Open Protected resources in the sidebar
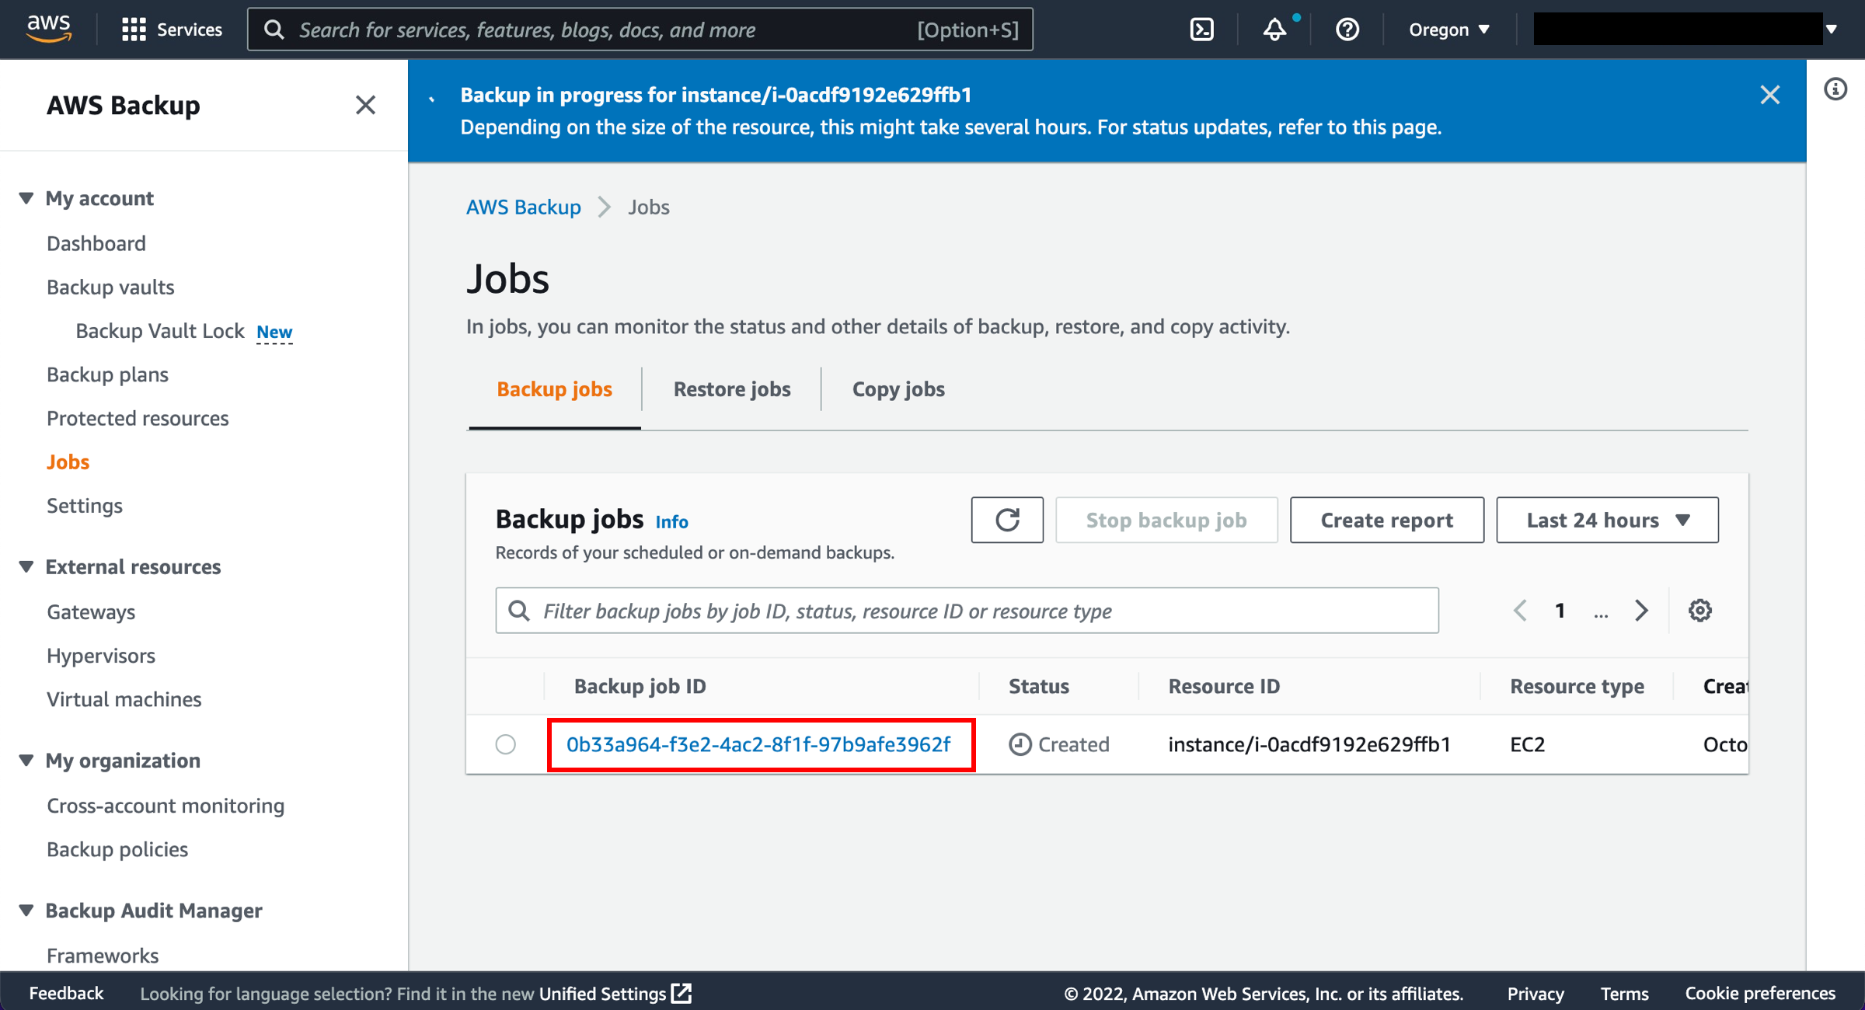The width and height of the screenshot is (1865, 1010). (x=138, y=418)
